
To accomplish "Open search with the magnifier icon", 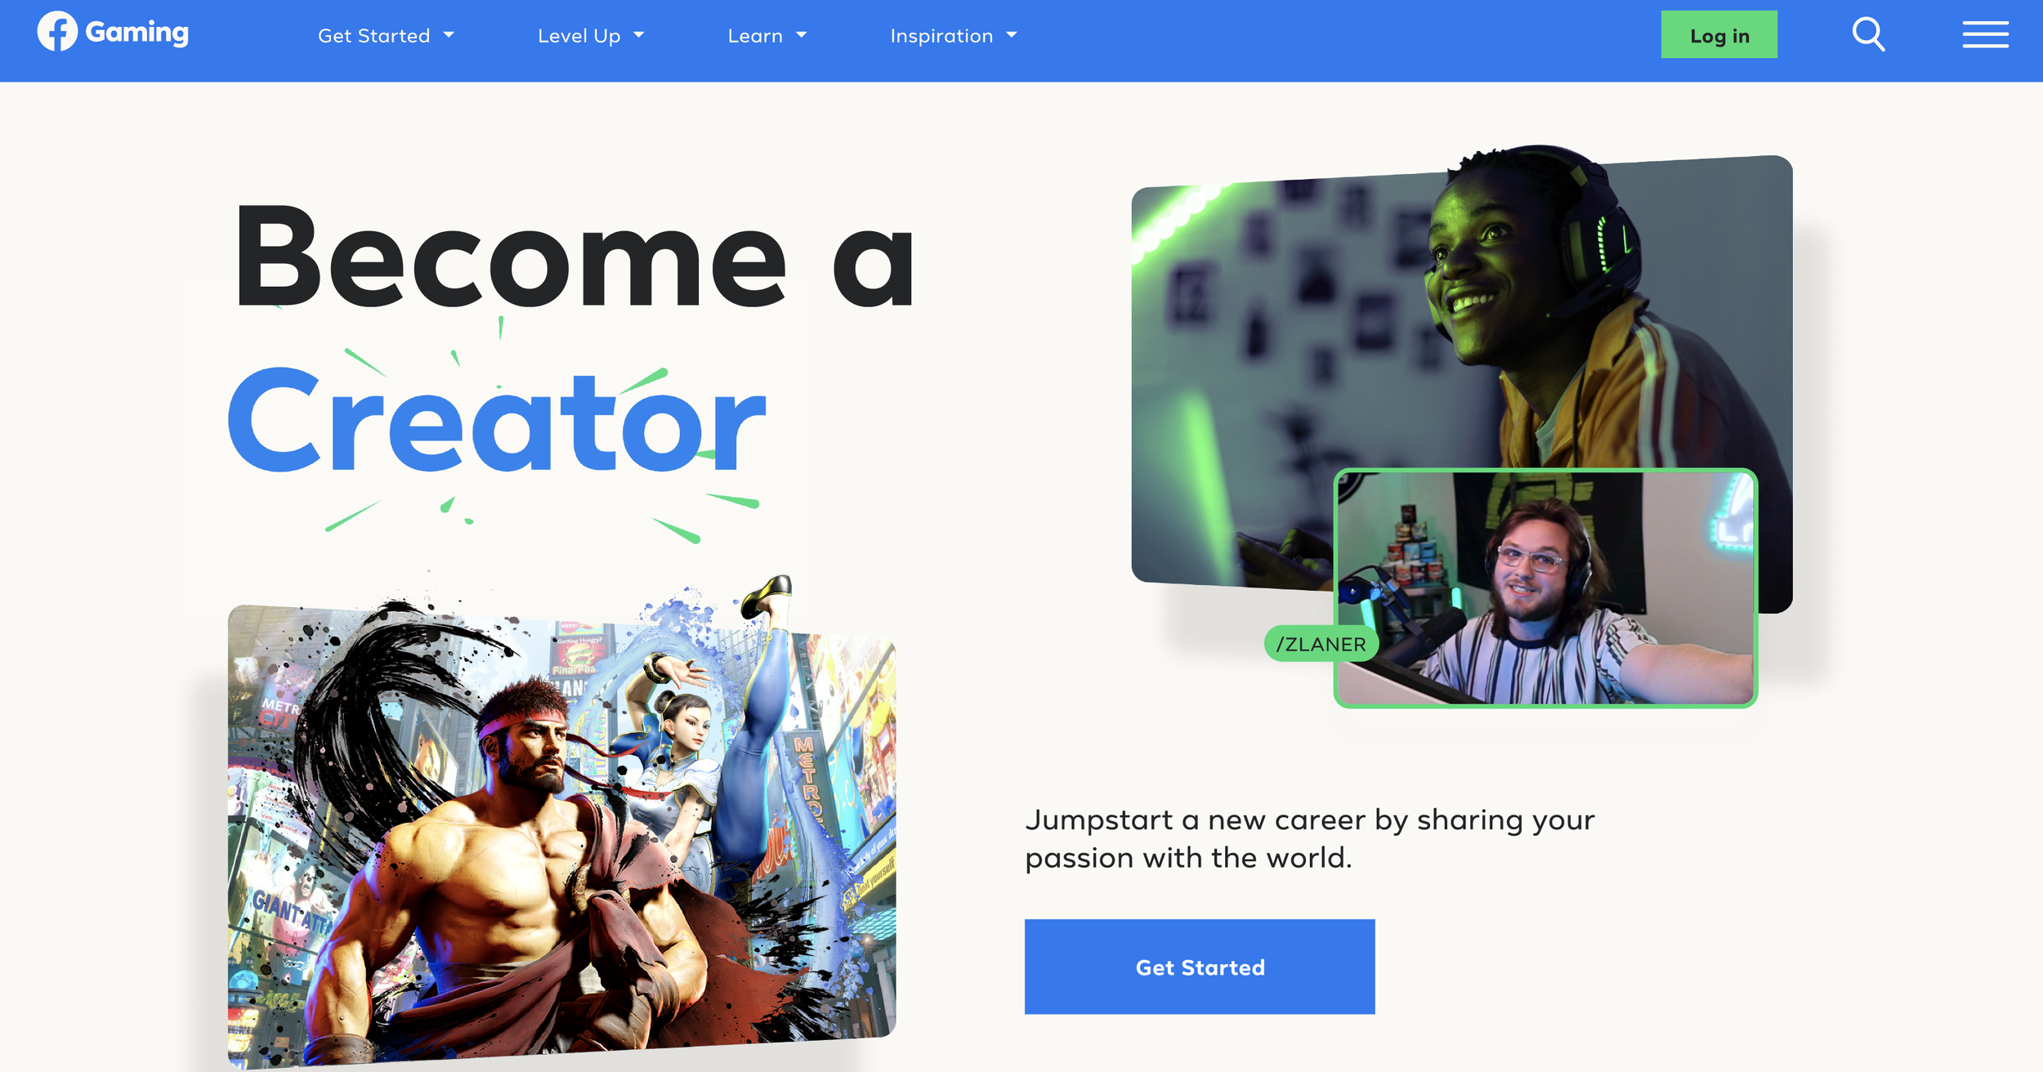I will pyautogui.click(x=1868, y=34).
